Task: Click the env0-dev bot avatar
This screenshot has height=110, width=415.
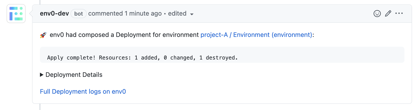Action: pos(16,14)
